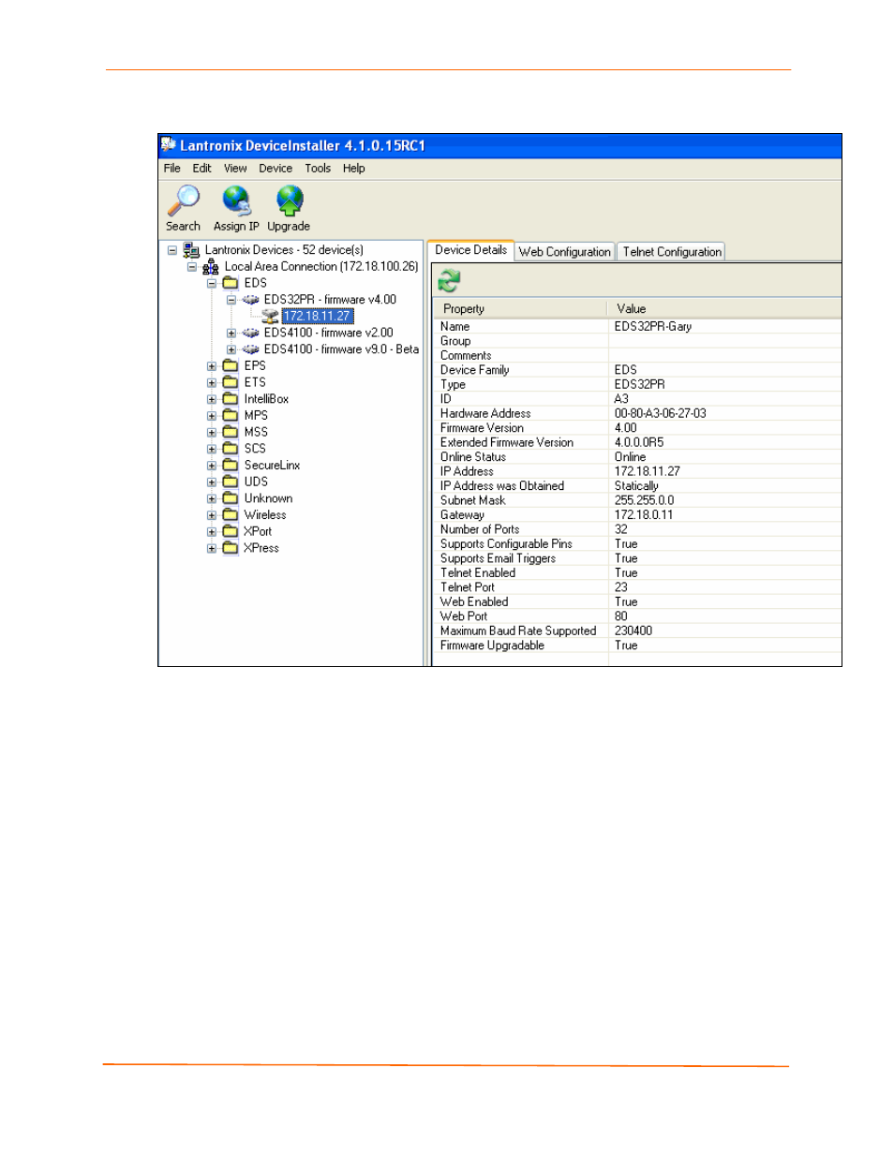Viewport: 894px width, 1157px height.
Task: Expand the EDS4100 firmware v2.00 node
Action: click(231, 333)
